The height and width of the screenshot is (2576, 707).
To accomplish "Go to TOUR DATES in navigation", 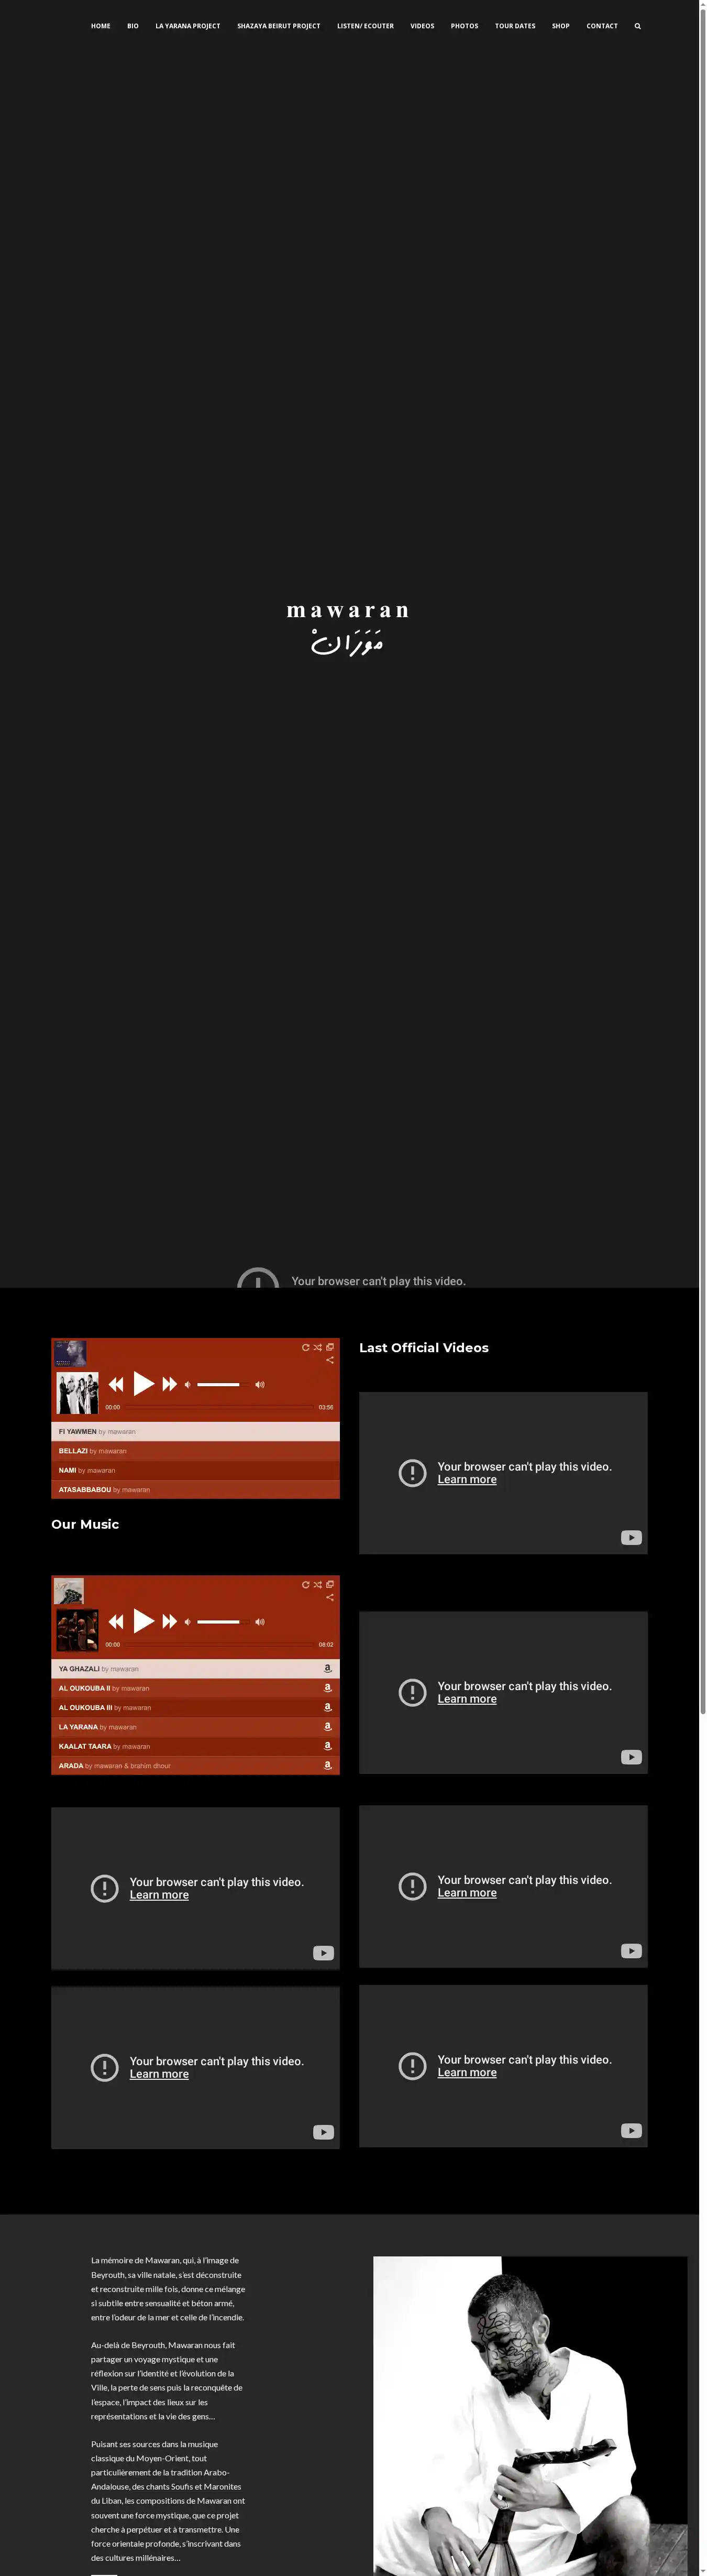I will 514,26.
